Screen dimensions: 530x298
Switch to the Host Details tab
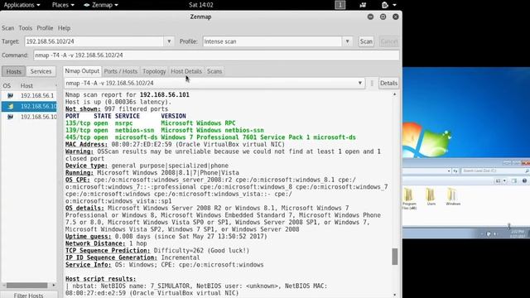click(x=186, y=71)
